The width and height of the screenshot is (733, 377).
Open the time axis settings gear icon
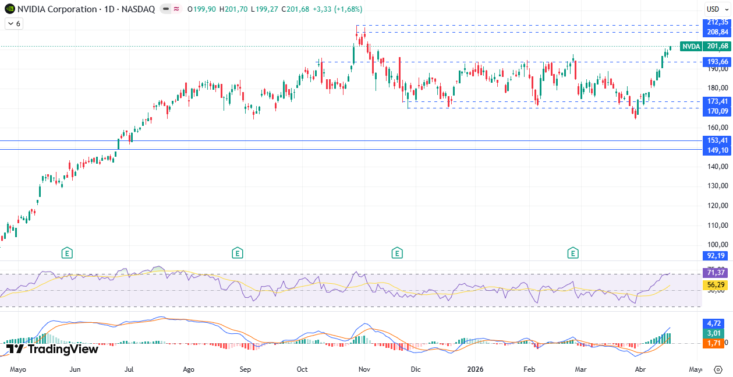click(x=718, y=369)
